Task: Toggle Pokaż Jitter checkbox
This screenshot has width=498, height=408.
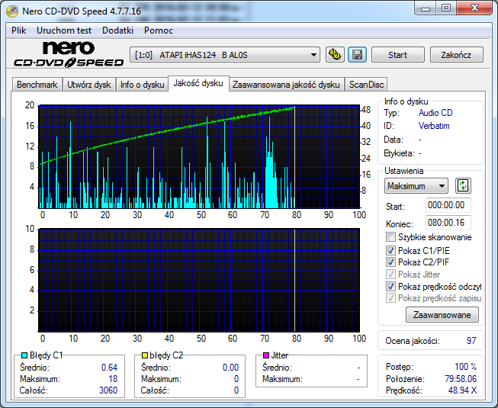Action: tap(390, 274)
